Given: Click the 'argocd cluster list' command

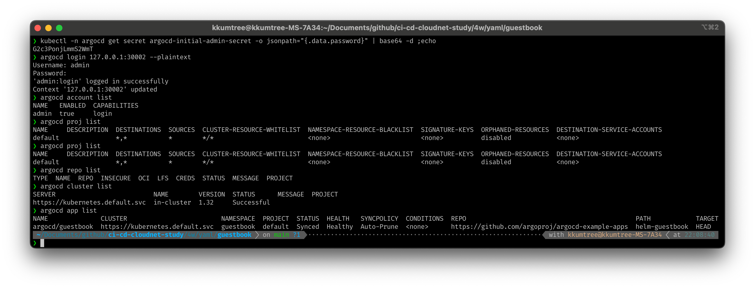Looking at the screenshot, I should pos(76,186).
